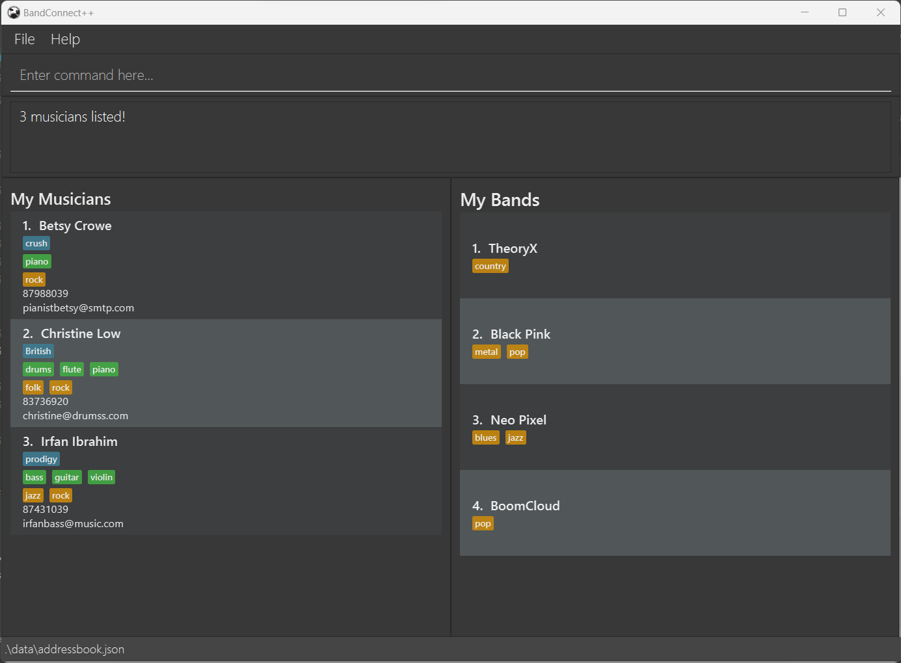Click the BandConnect++ app icon in title bar

tap(14, 12)
